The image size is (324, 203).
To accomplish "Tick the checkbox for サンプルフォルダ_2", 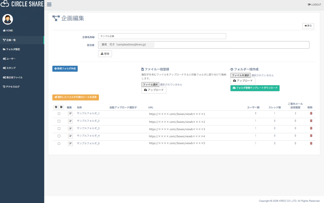I will pyautogui.click(x=59, y=121).
